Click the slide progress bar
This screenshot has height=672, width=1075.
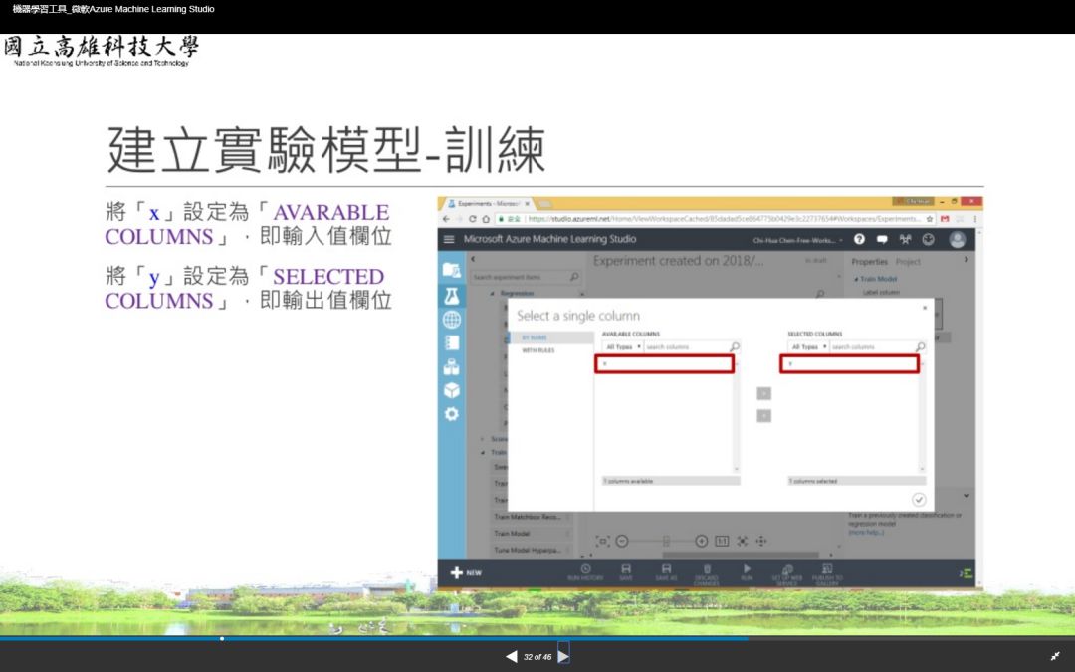coord(537,638)
